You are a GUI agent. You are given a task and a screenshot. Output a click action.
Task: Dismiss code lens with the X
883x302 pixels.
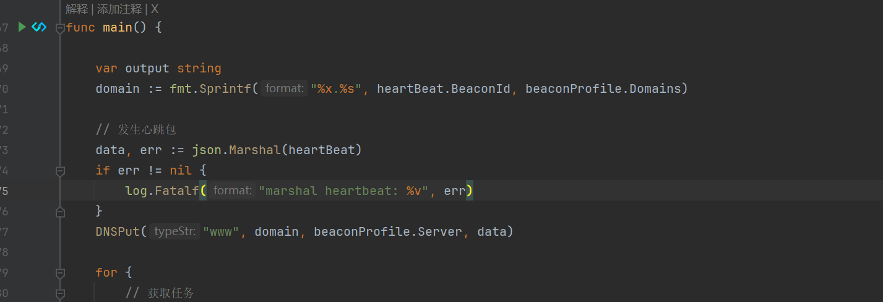pos(155,9)
